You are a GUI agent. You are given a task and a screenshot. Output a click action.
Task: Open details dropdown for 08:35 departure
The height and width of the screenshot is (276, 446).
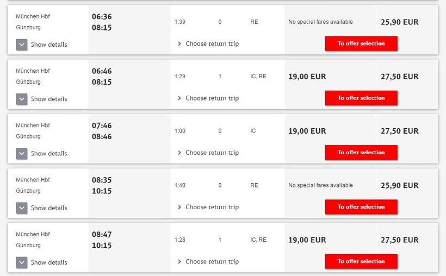click(22, 208)
